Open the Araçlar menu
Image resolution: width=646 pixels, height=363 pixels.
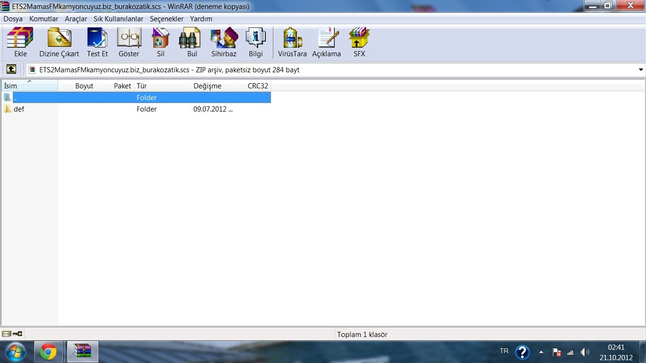(76, 19)
